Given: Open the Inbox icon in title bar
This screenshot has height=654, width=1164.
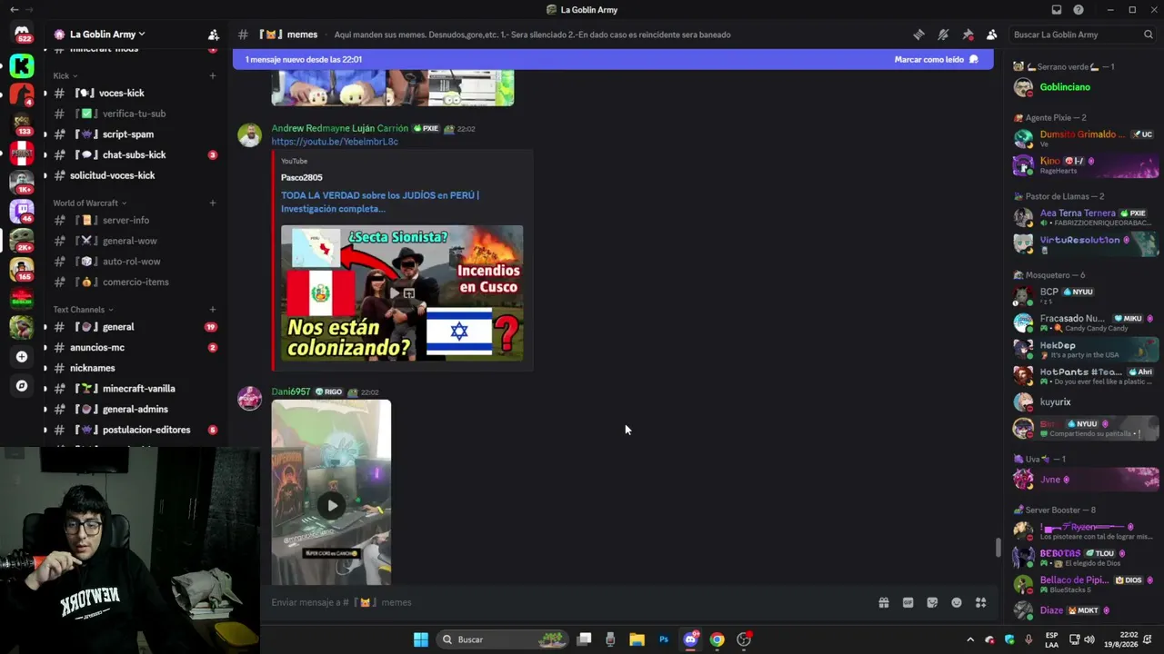Looking at the screenshot, I should 1057,10.
